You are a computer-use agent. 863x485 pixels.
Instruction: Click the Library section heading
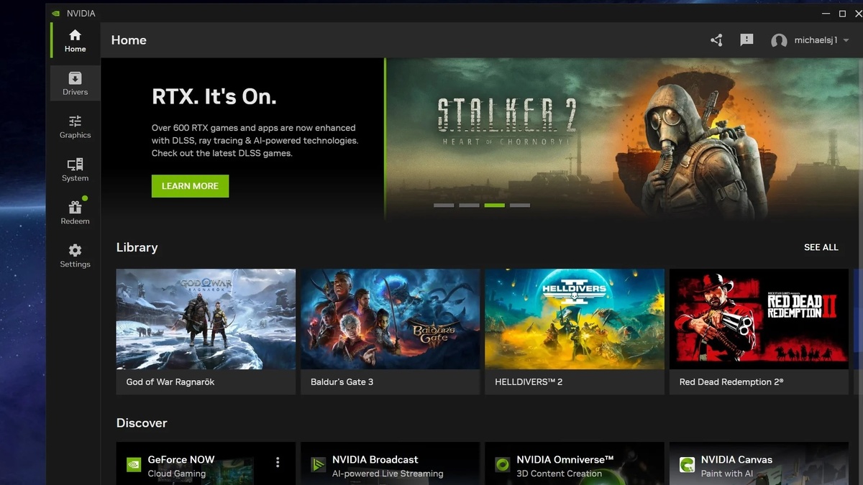tap(137, 247)
